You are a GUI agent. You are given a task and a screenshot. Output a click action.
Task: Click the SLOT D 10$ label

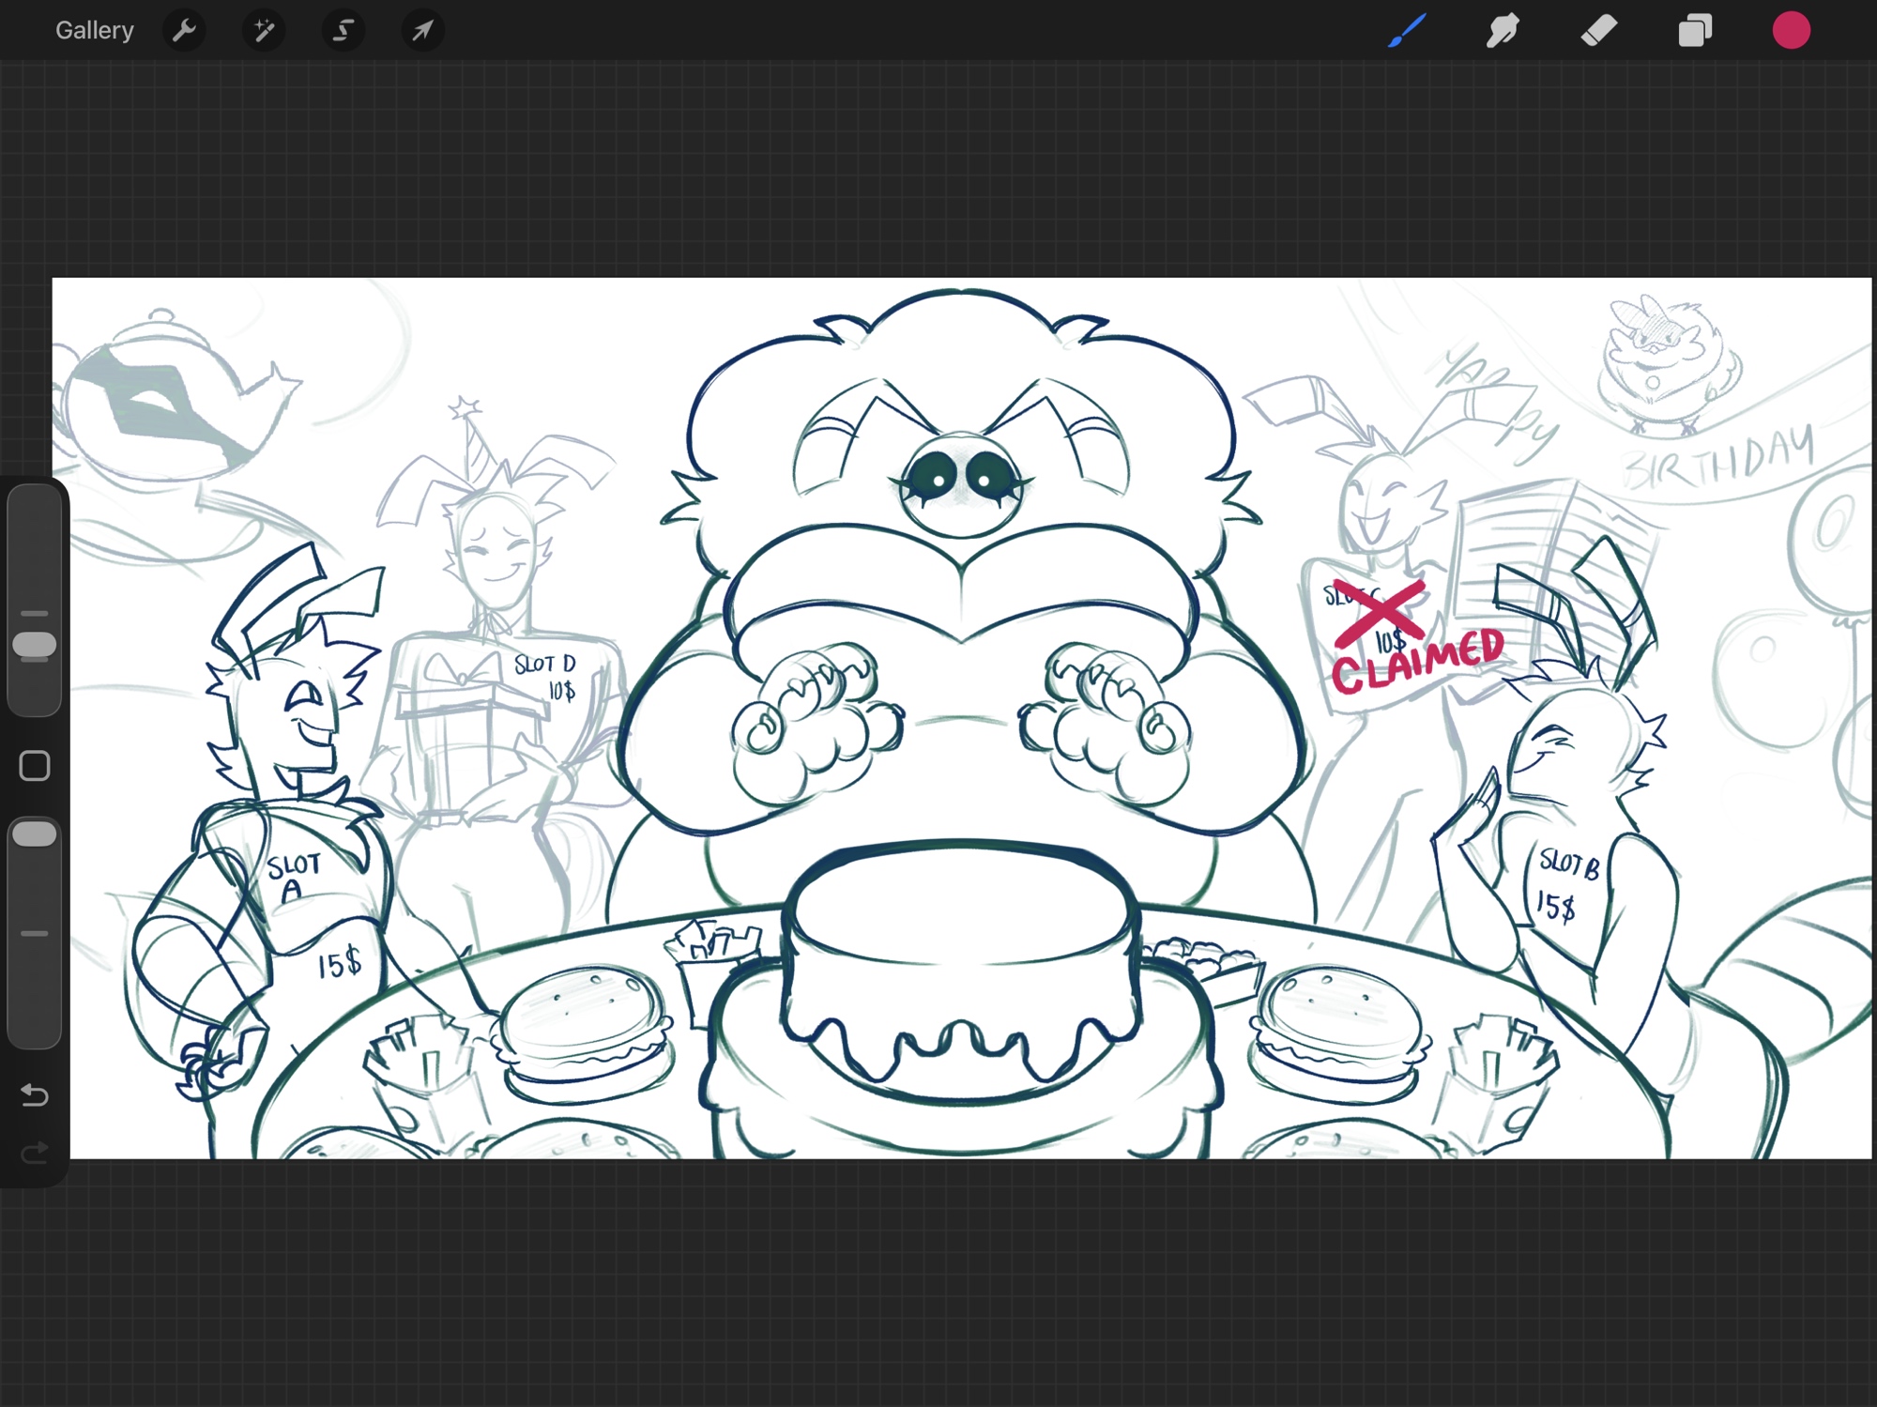click(547, 677)
